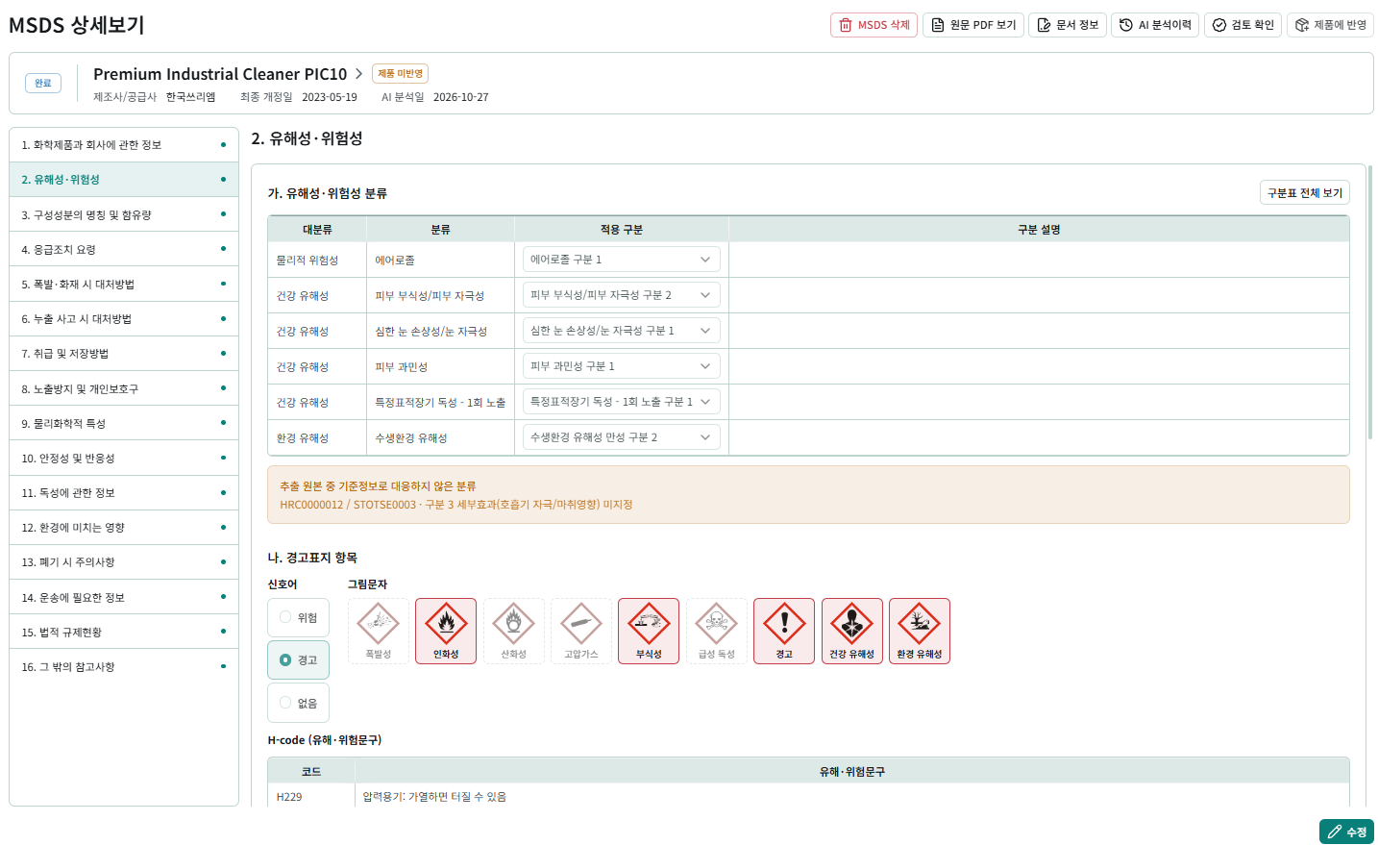Screen dimensions: 1378x845
Task: Click the 피부 과민성 classification cell
Action: 441,366
